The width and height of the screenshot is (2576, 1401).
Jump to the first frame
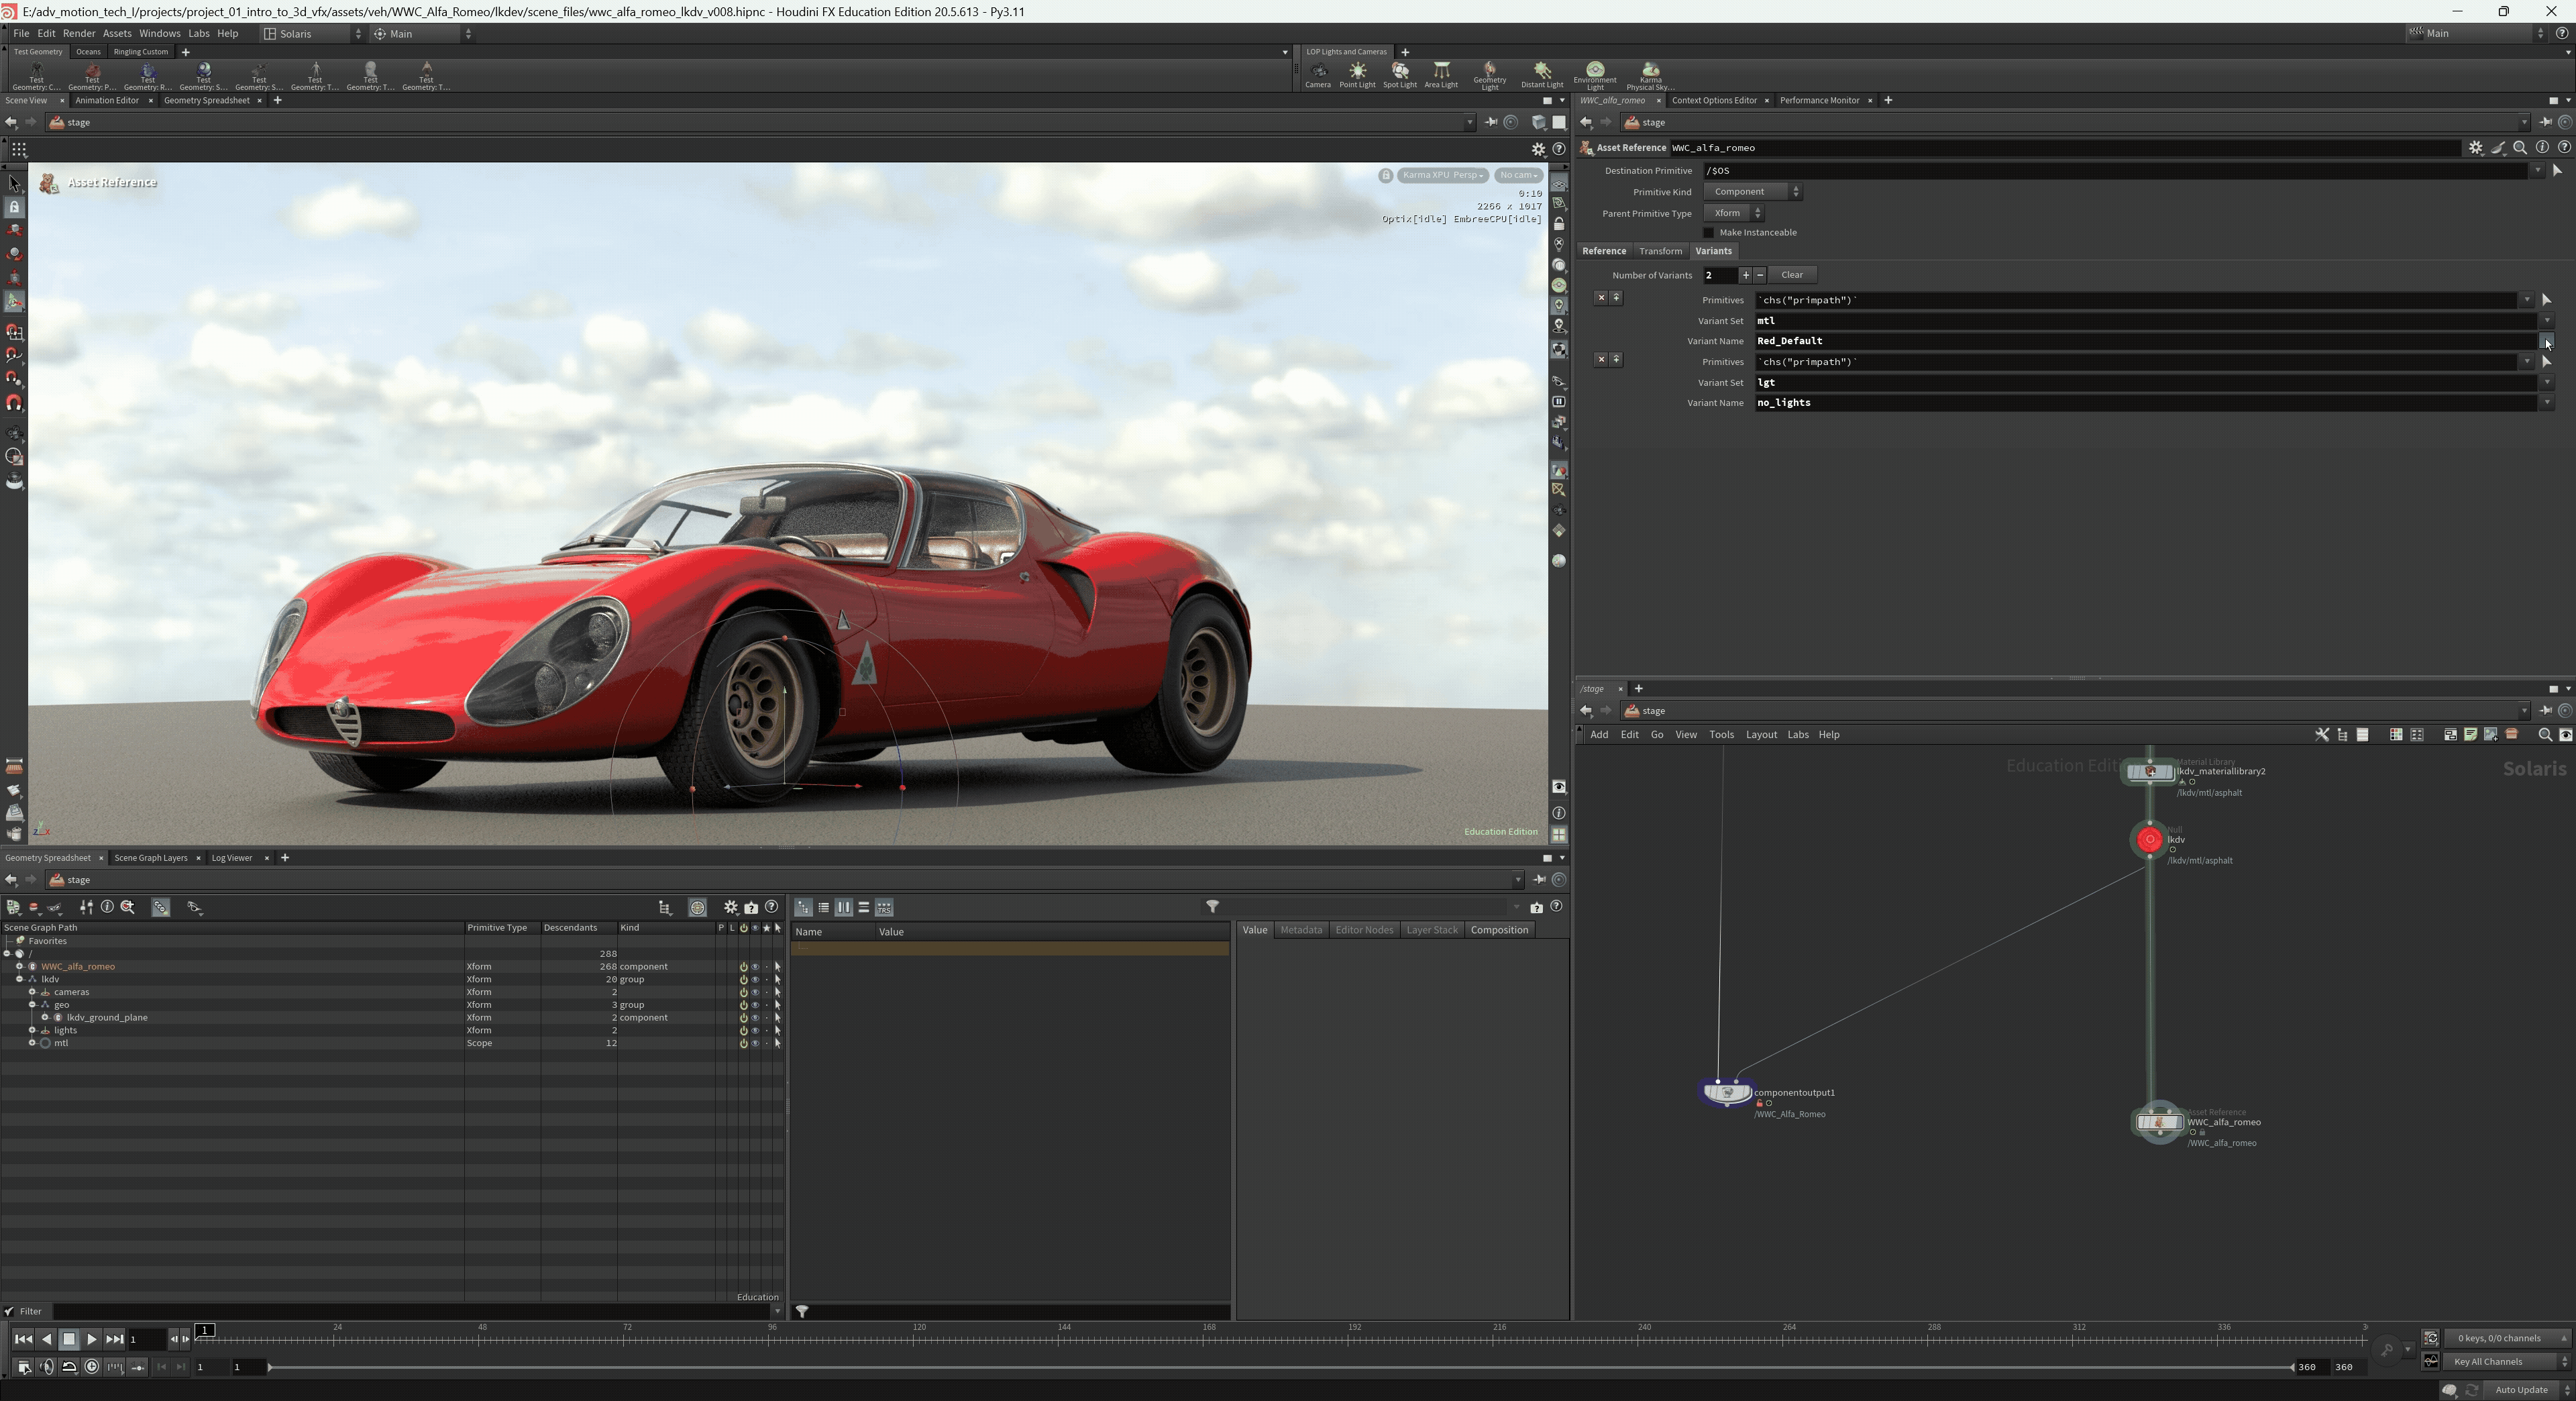(x=23, y=1339)
